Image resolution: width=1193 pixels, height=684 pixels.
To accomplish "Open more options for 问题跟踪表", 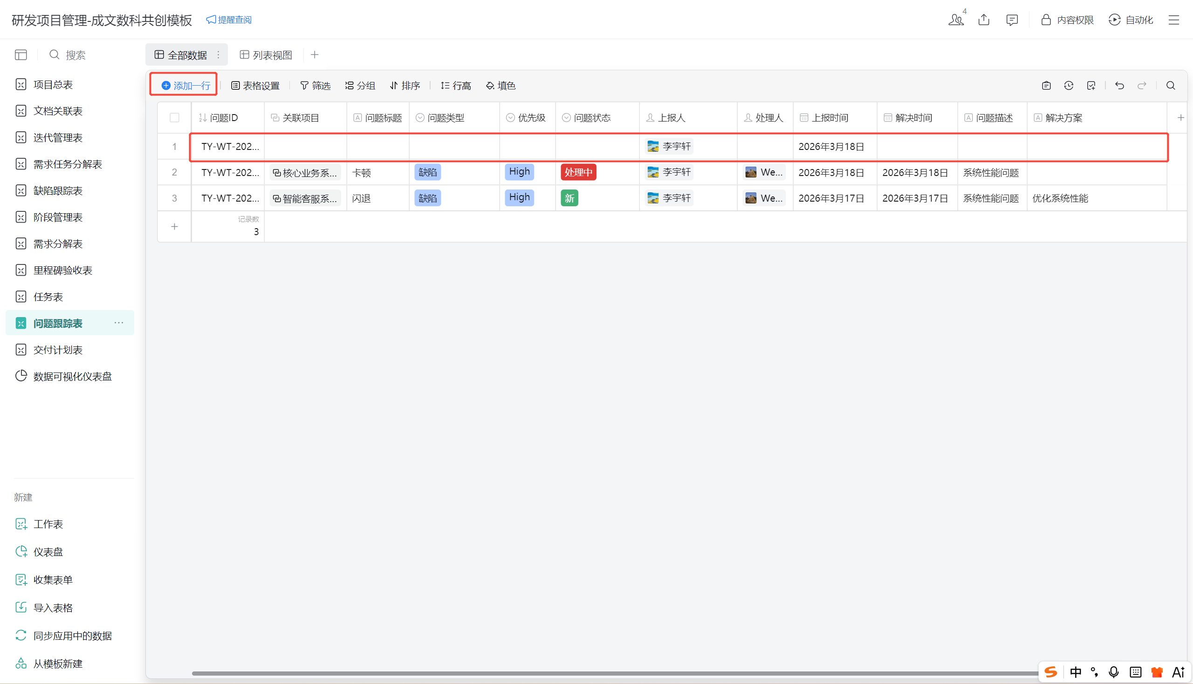I will (119, 323).
